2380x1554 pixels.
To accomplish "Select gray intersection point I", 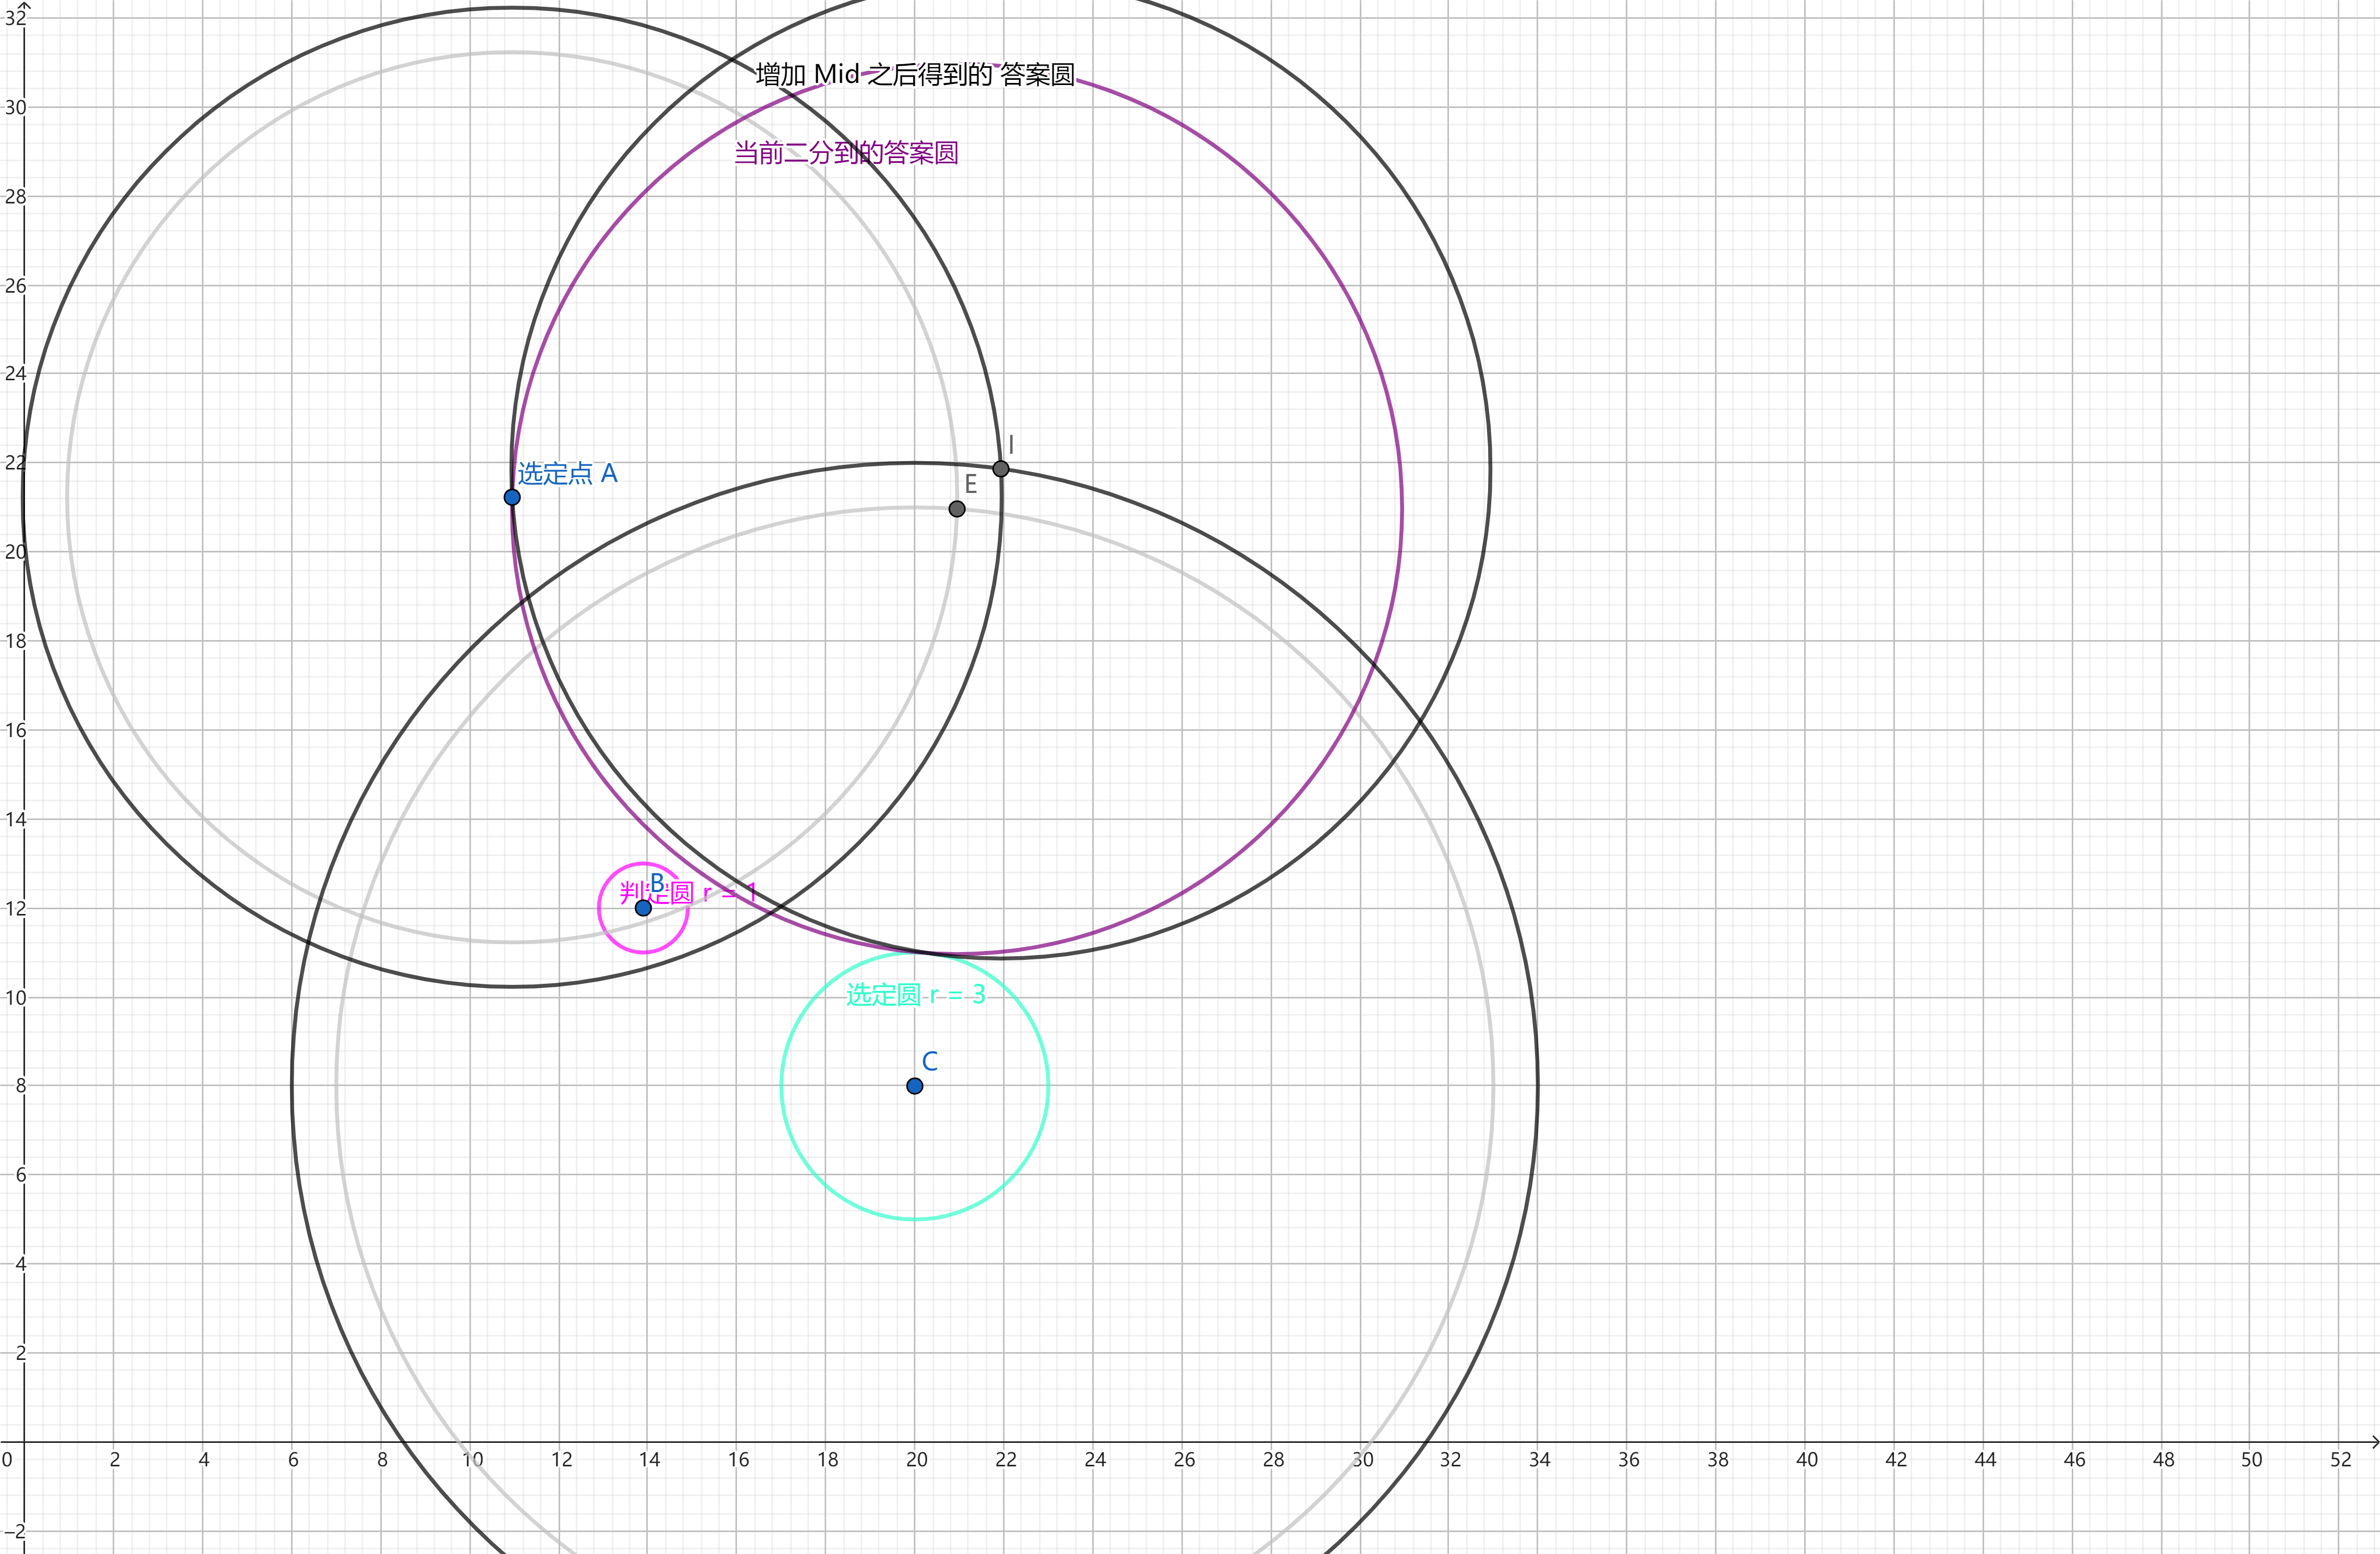I will (x=1001, y=469).
